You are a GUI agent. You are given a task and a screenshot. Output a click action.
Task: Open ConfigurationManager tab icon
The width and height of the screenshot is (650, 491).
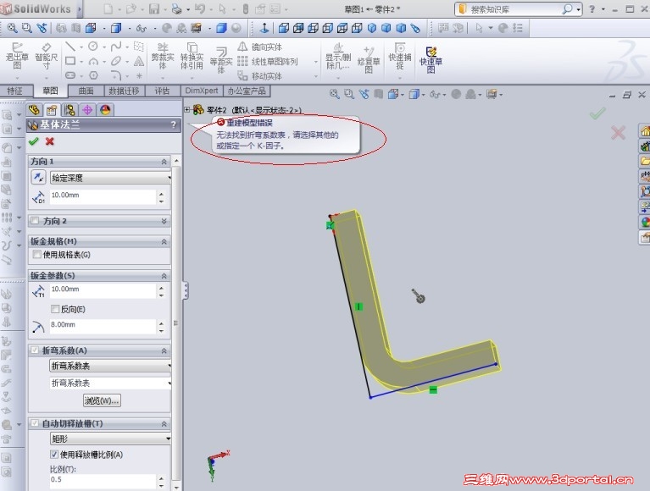click(x=69, y=110)
